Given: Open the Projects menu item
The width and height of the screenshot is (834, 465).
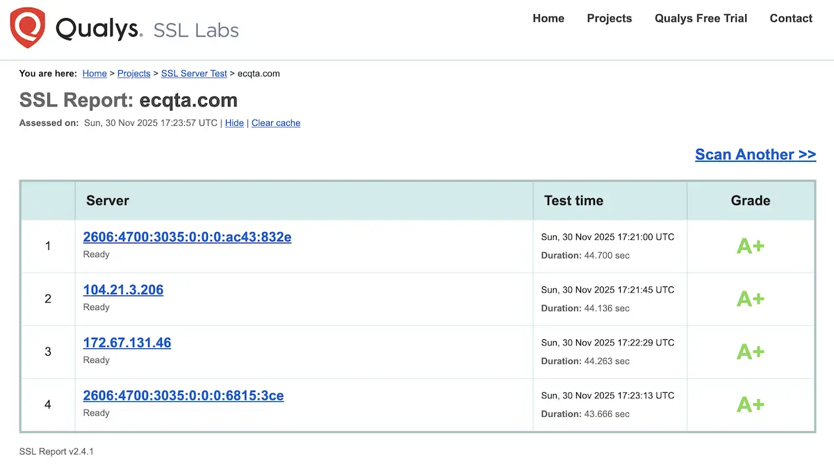Looking at the screenshot, I should coord(609,19).
